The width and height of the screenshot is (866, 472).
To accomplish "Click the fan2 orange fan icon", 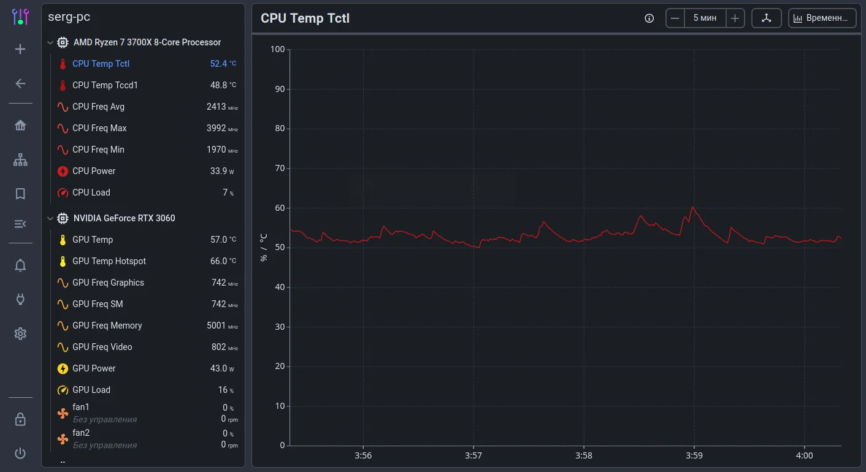I will click(x=63, y=439).
